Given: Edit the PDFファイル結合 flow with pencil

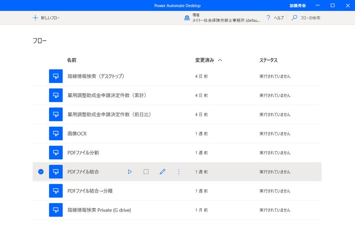Looking at the screenshot, I should click(162, 172).
